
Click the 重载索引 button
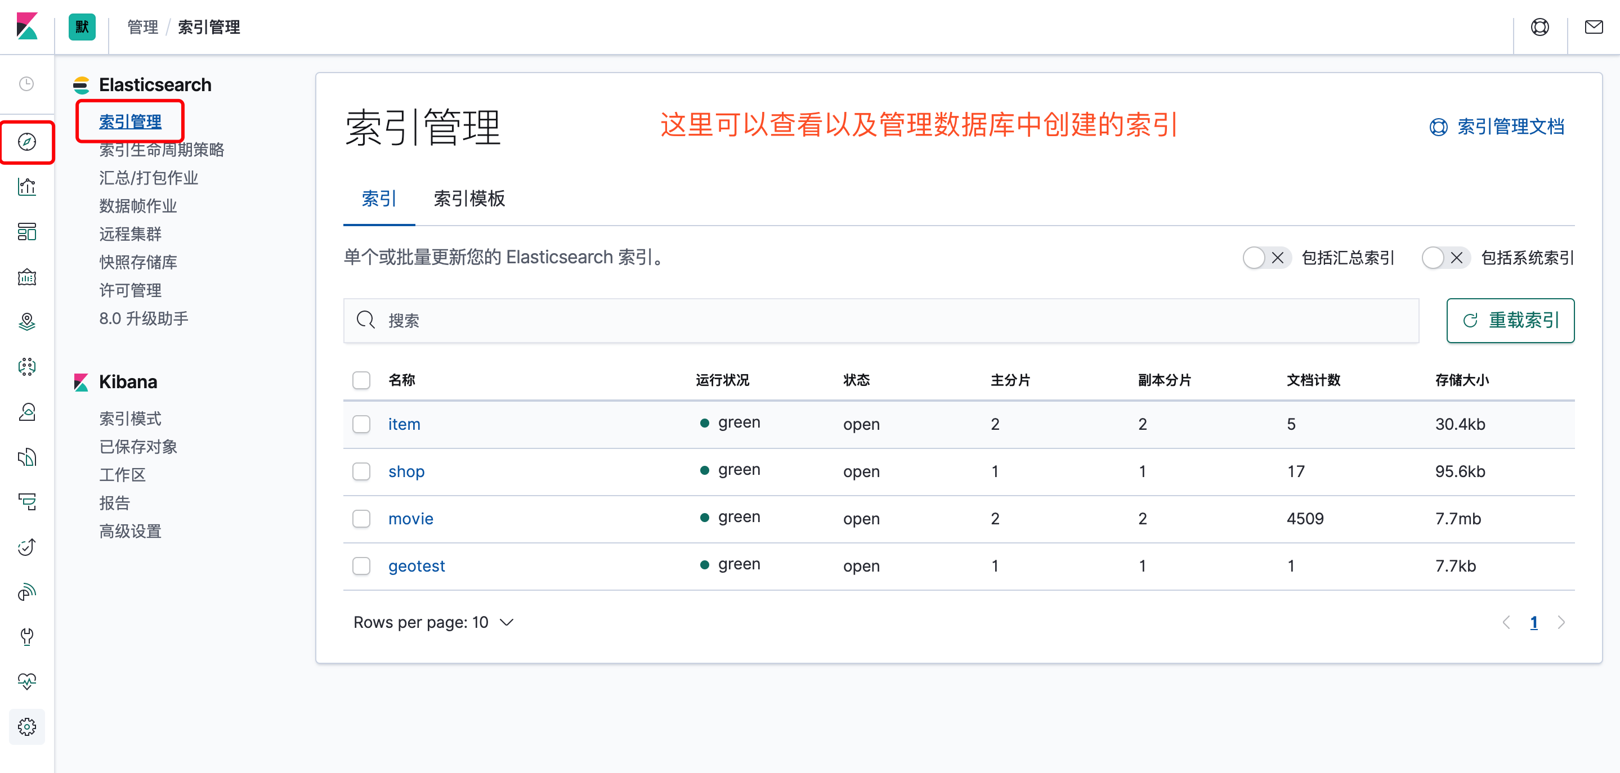(1510, 321)
